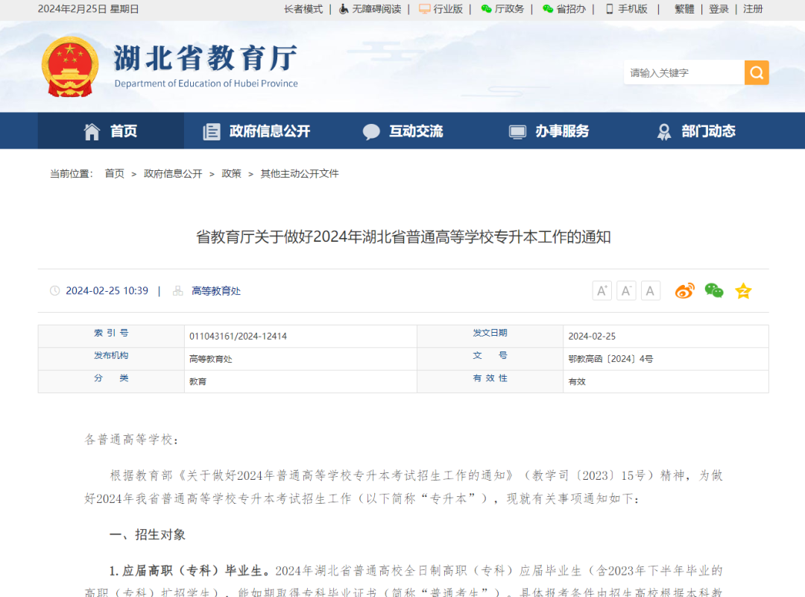Enable 长者模式 elder mode

click(302, 9)
